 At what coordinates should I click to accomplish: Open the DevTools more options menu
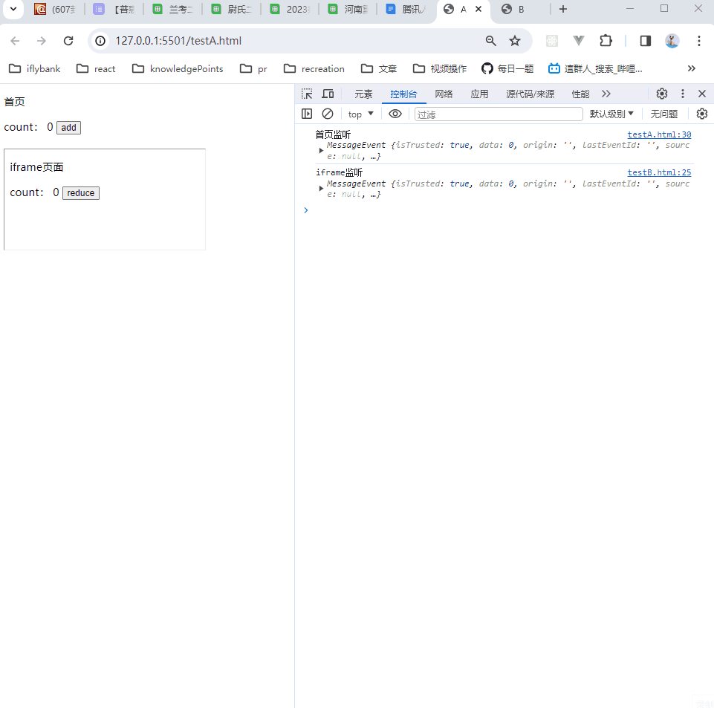tap(682, 94)
